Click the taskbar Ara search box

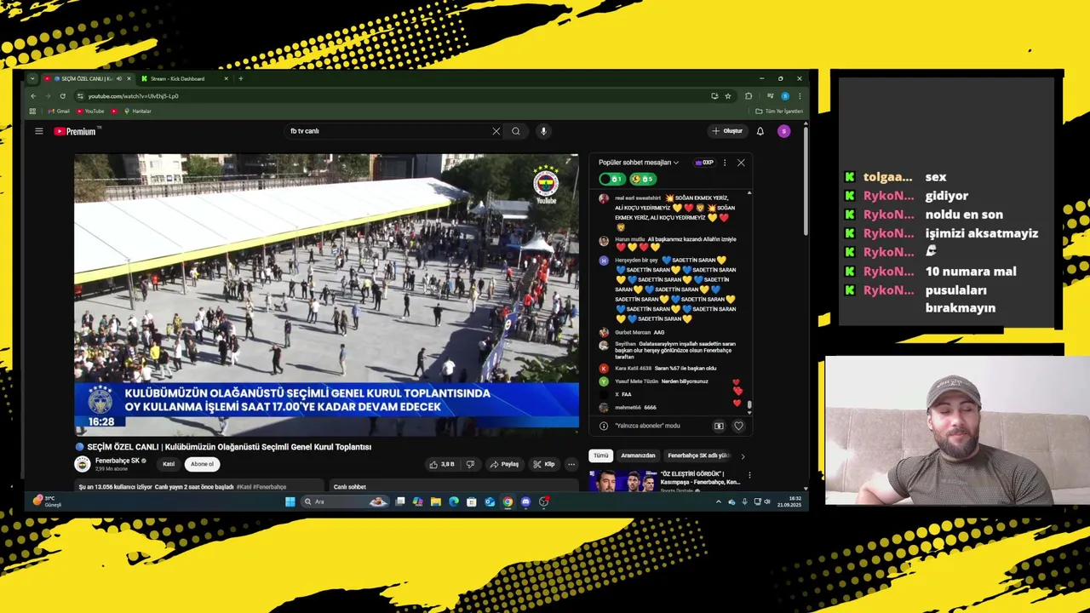[345, 501]
